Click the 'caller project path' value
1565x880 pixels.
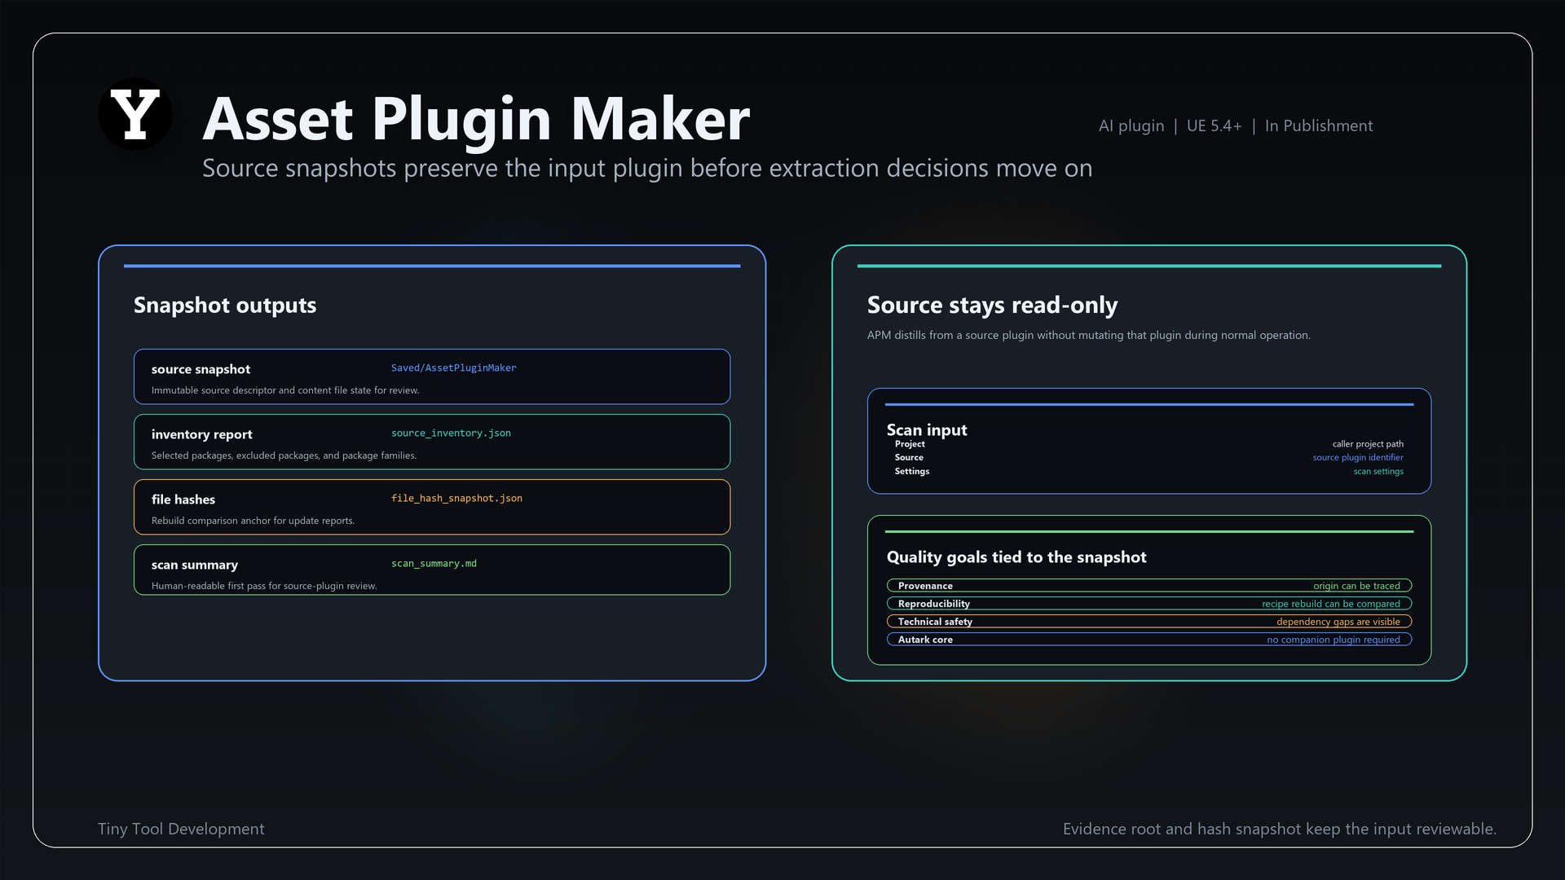click(1368, 444)
